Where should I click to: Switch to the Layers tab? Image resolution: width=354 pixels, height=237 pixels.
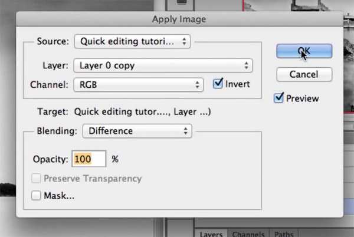(211, 233)
